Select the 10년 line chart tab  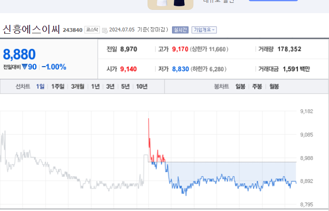[x=142, y=86]
